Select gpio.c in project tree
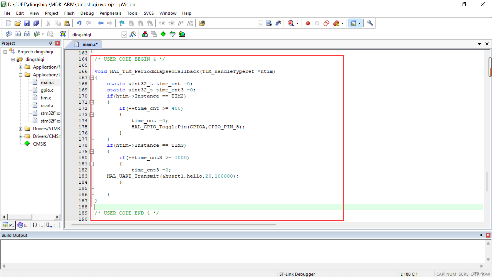This screenshot has width=492, height=277. pos(47,90)
